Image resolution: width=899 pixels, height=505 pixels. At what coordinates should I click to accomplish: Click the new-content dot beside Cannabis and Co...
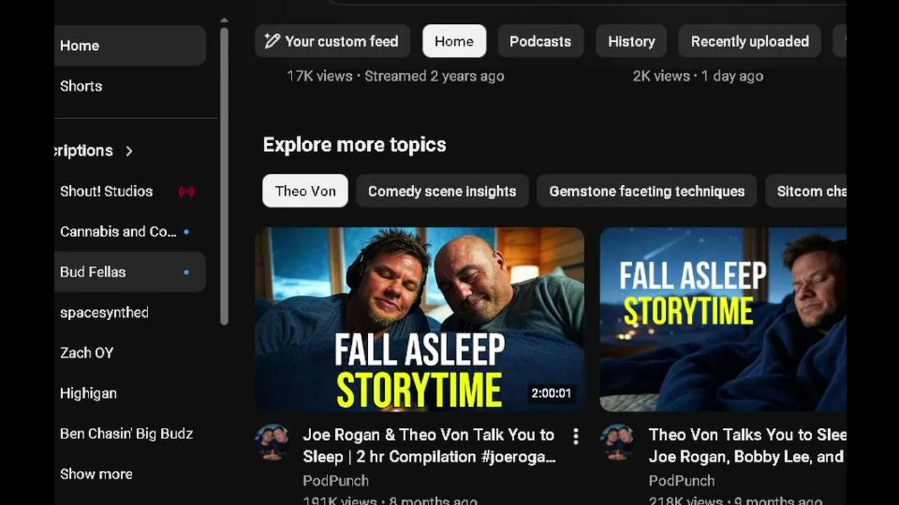click(x=186, y=231)
